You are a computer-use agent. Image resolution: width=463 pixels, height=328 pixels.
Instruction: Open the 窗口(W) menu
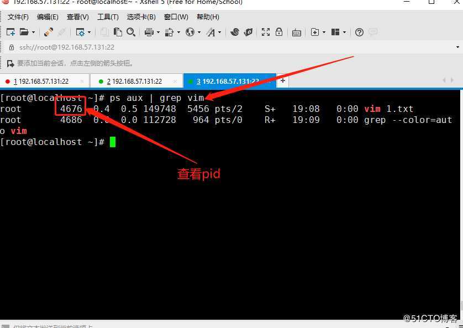(x=176, y=17)
